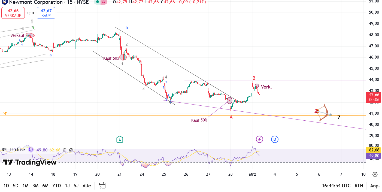Expand the RSI 14 close indicator legend
The image size is (382, 192).
13,150
